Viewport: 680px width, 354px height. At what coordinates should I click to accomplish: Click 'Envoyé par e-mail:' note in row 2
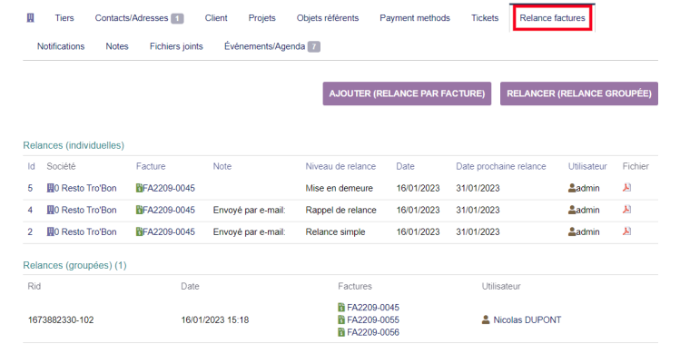click(x=249, y=231)
